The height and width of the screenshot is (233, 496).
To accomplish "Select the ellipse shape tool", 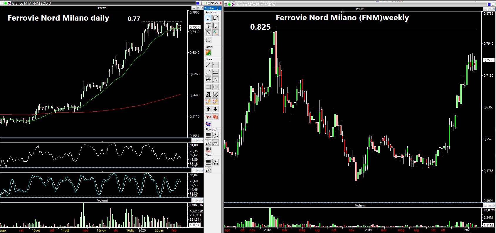I will click(x=216, y=87).
